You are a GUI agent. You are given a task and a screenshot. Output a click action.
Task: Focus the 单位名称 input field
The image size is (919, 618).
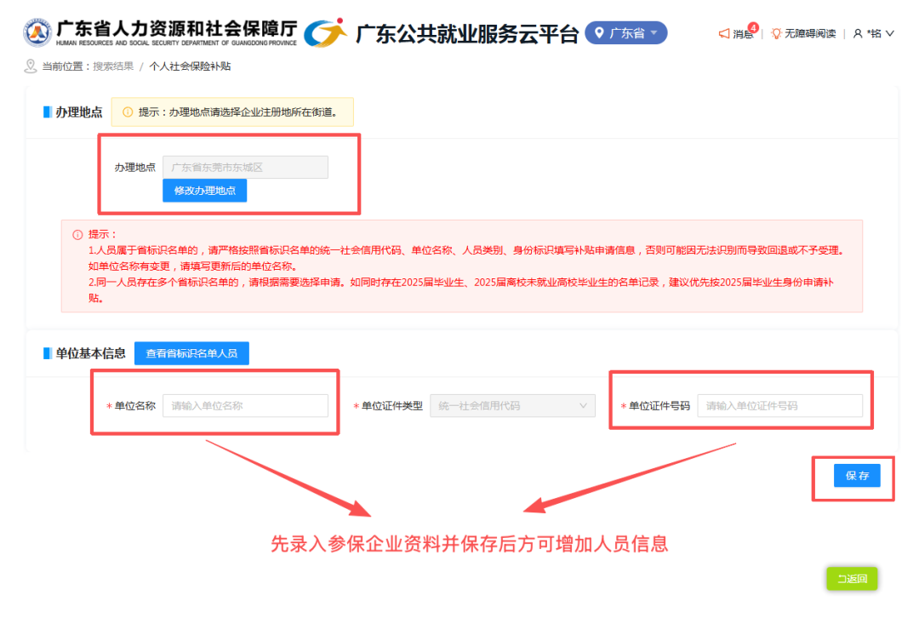(245, 406)
